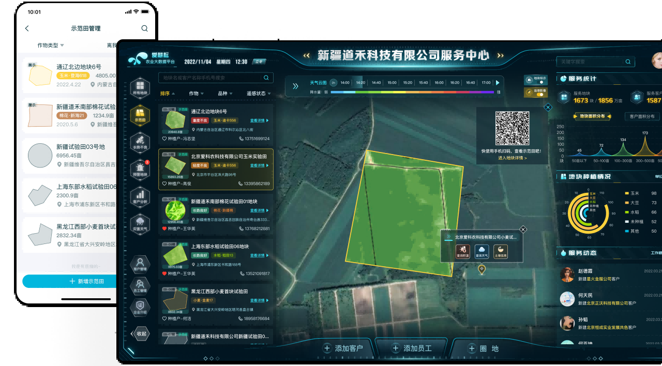Image resolution: width=662 pixels, height=366 pixels.
Task: Toggle the heart favorite for 种植户-王华英
Action: tap(164, 228)
